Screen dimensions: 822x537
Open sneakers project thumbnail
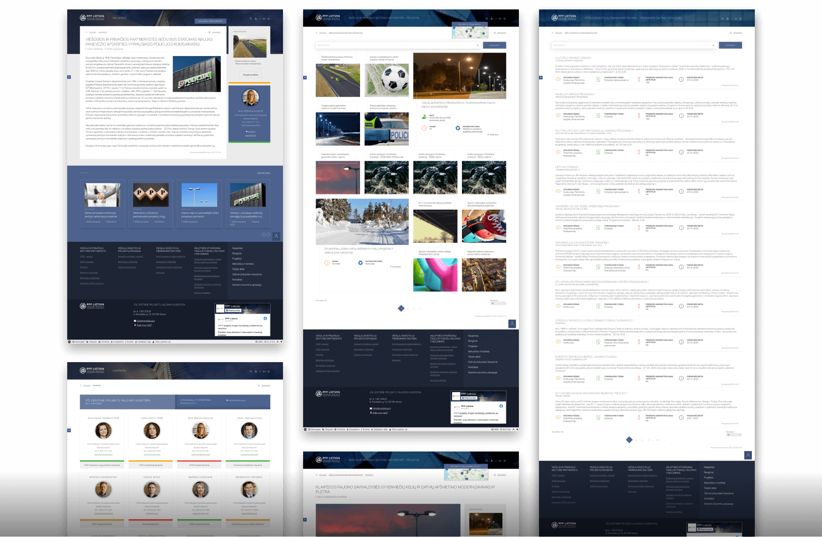click(484, 226)
